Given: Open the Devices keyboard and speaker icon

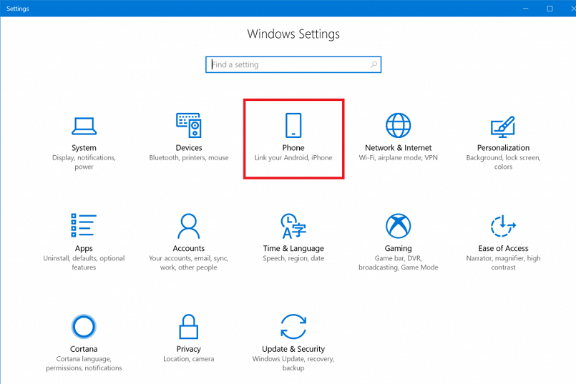Looking at the screenshot, I should pyautogui.click(x=189, y=125).
